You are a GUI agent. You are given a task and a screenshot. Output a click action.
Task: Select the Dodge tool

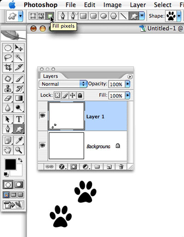[19, 108]
